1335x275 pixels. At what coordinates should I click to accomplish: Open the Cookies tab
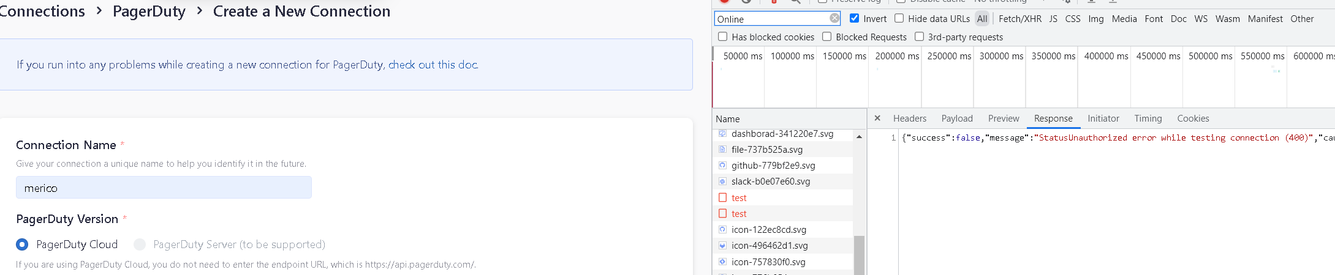point(1193,119)
